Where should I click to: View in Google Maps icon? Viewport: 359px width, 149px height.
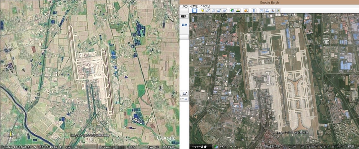pos(278,10)
